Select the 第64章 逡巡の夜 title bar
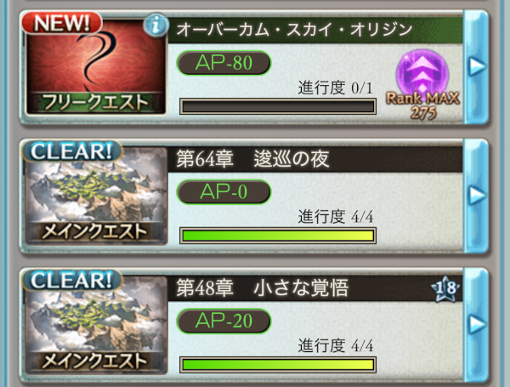 click(315, 159)
